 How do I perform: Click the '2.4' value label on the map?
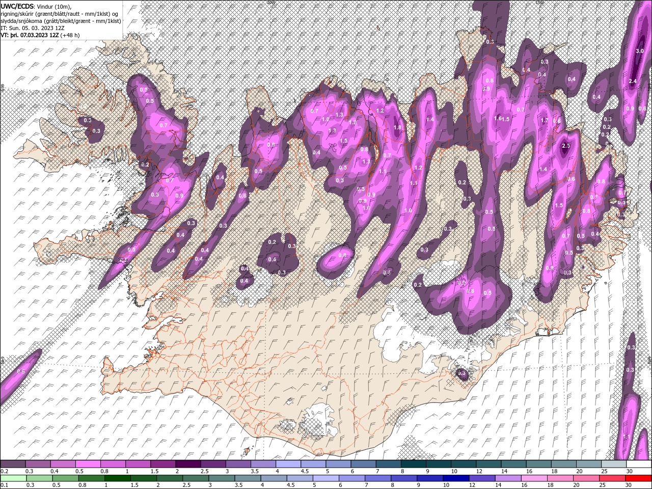(x=633, y=81)
